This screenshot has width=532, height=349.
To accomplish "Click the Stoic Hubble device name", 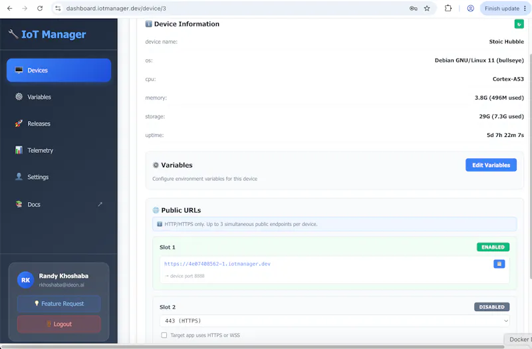I will (x=506, y=42).
